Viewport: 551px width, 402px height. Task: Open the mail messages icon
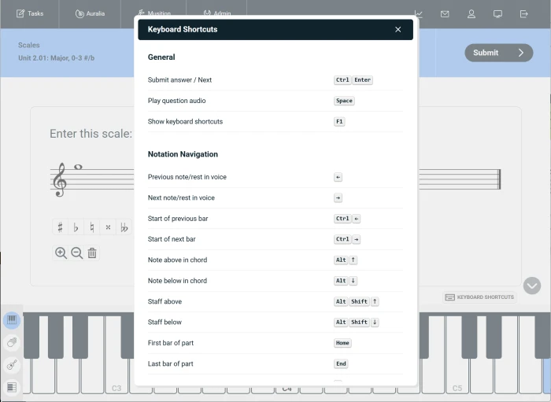(445, 13)
